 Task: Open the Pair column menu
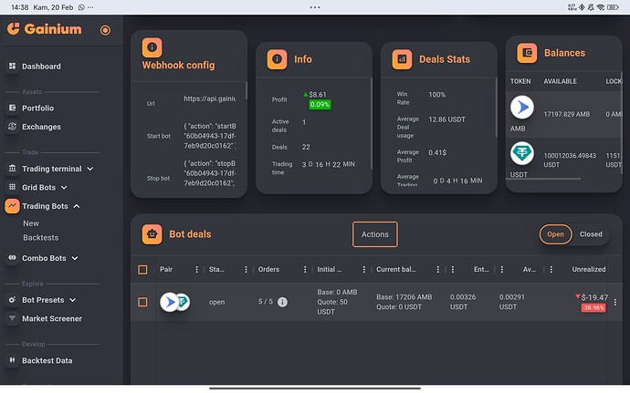[x=196, y=270]
